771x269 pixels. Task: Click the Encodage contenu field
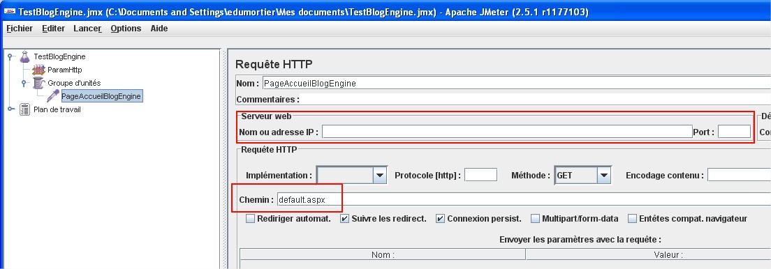(x=739, y=175)
